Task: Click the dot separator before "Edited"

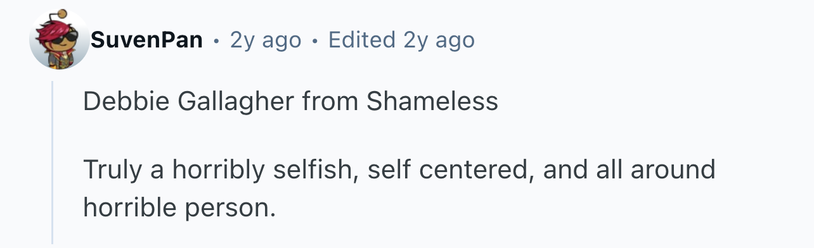Action: 315,42
